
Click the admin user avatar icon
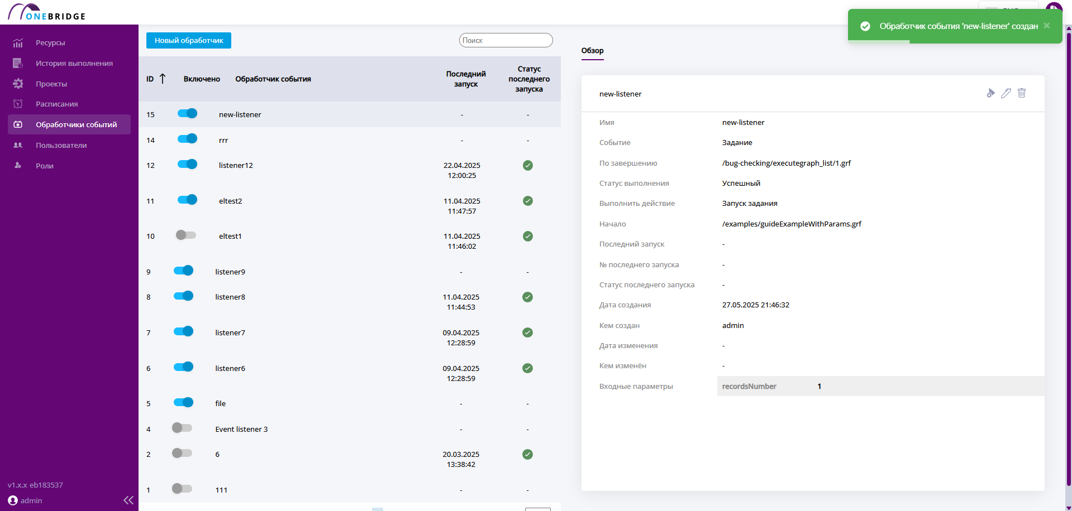[x=13, y=500]
